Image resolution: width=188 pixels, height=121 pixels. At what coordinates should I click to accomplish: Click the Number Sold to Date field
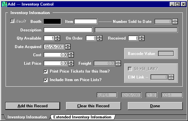click(x=163, y=22)
